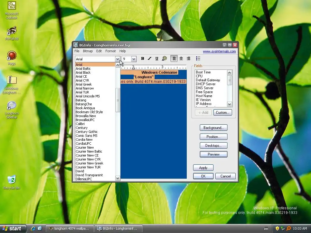Toggle Italic formatting in BGInfo toolbar

(x=149, y=59)
